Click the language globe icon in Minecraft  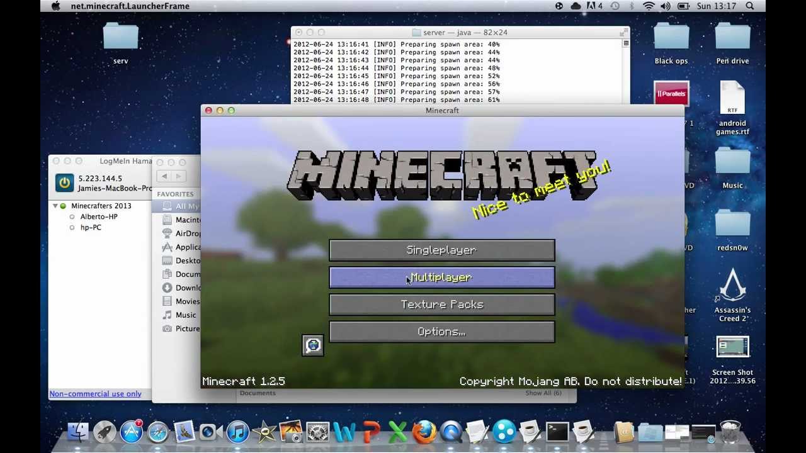[x=313, y=345]
